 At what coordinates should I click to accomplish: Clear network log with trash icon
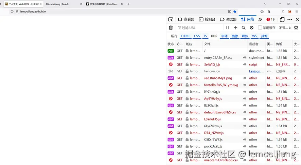[x=171, y=27]
